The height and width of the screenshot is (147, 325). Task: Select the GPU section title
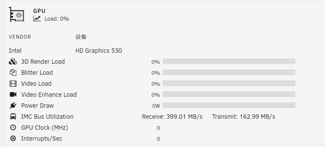(39, 11)
